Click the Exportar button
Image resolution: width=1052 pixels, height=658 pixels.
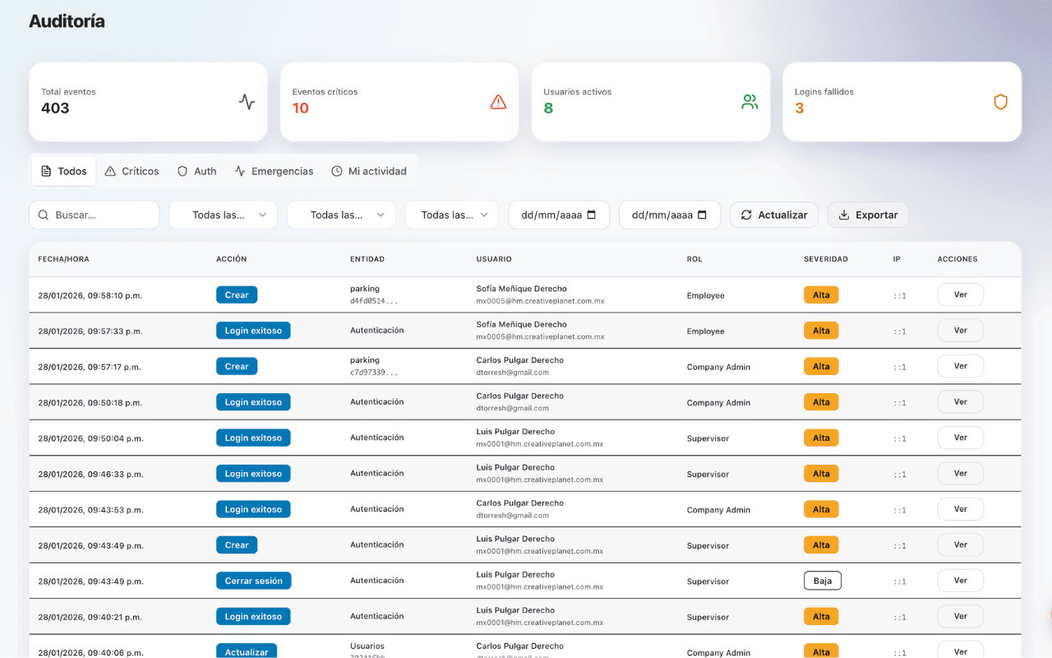(868, 214)
